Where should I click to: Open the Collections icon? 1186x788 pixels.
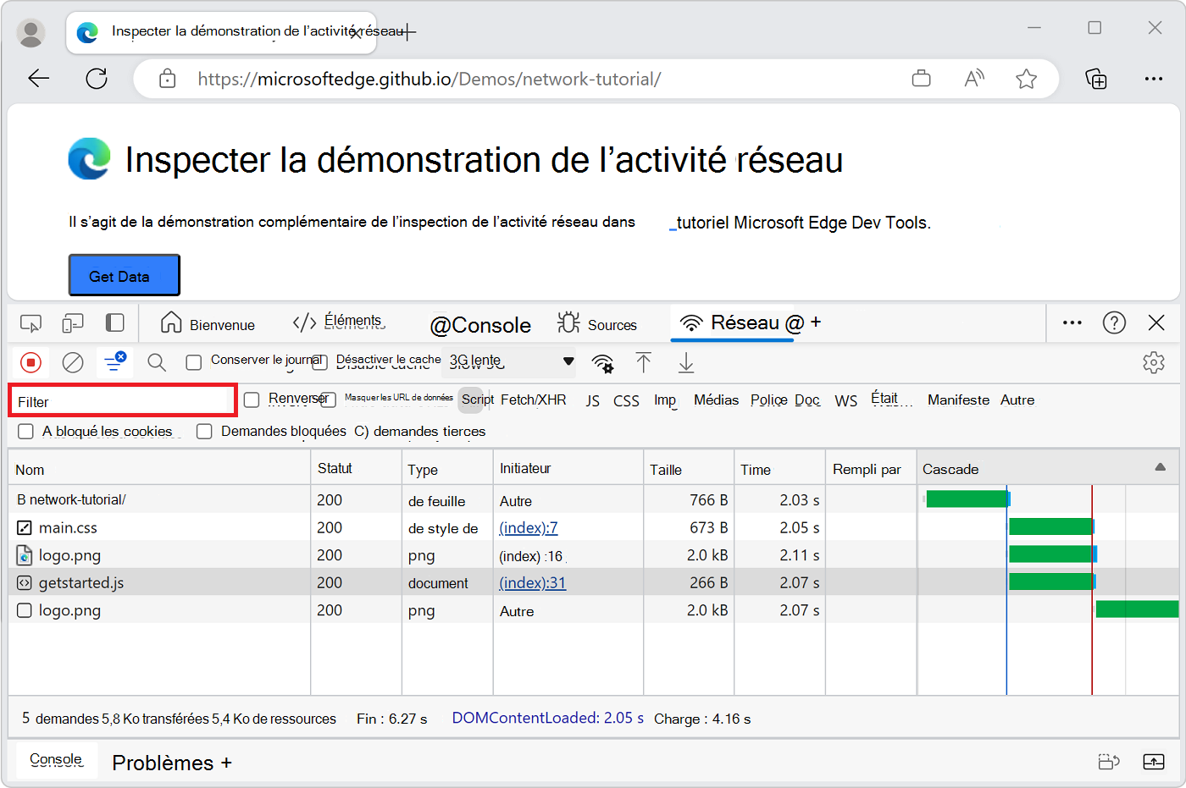1096,79
